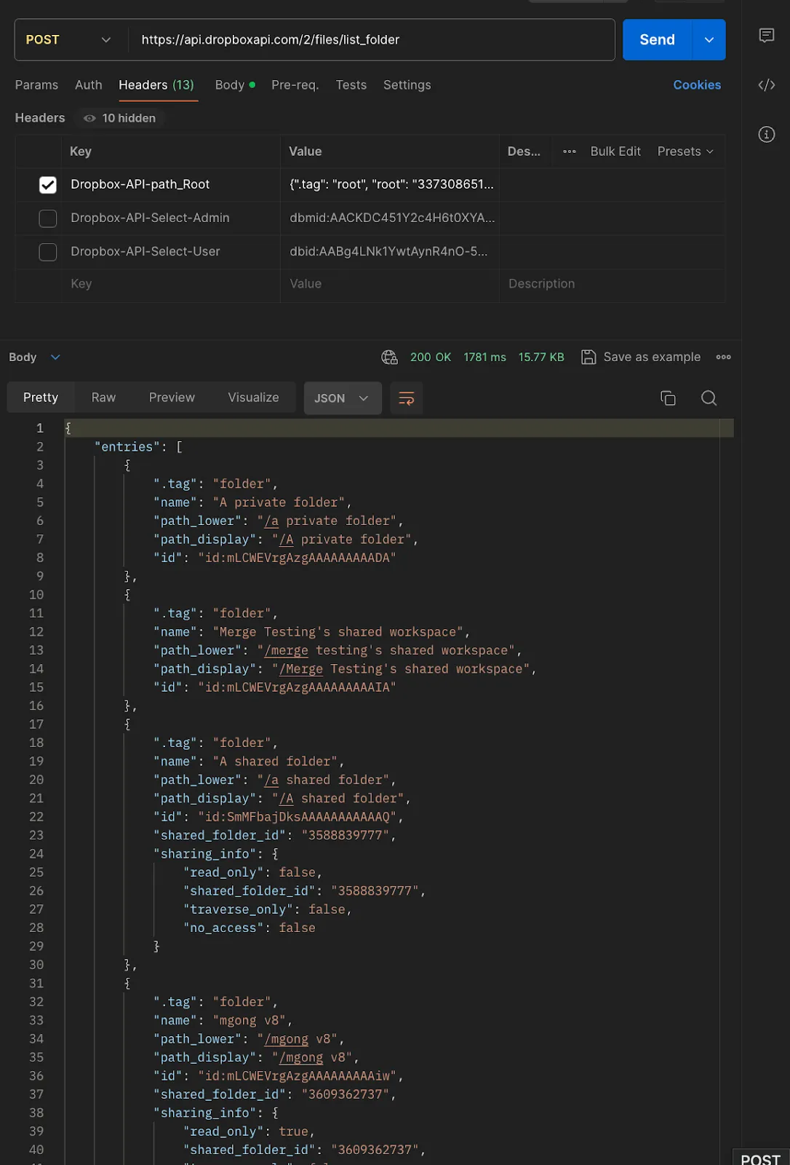Open the request info icon
This screenshot has width=790, height=1165.
(766, 134)
